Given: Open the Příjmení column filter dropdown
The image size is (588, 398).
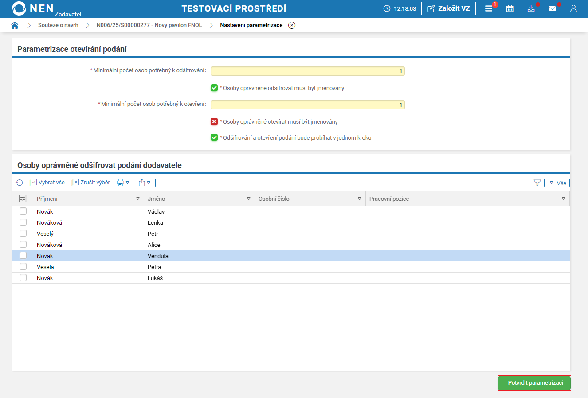Looking at the screenshot, I should (x=138, y=199).
